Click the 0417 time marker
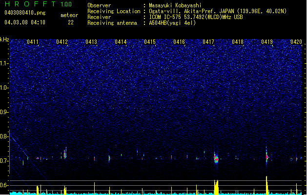Image resolution: width=307 pixels, height=195 pixels. pos(208,42)
